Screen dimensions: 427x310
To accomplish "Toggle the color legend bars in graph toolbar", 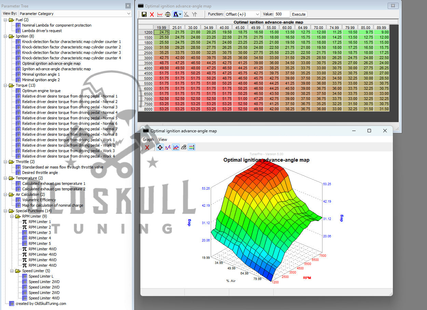I will (192, 147).
